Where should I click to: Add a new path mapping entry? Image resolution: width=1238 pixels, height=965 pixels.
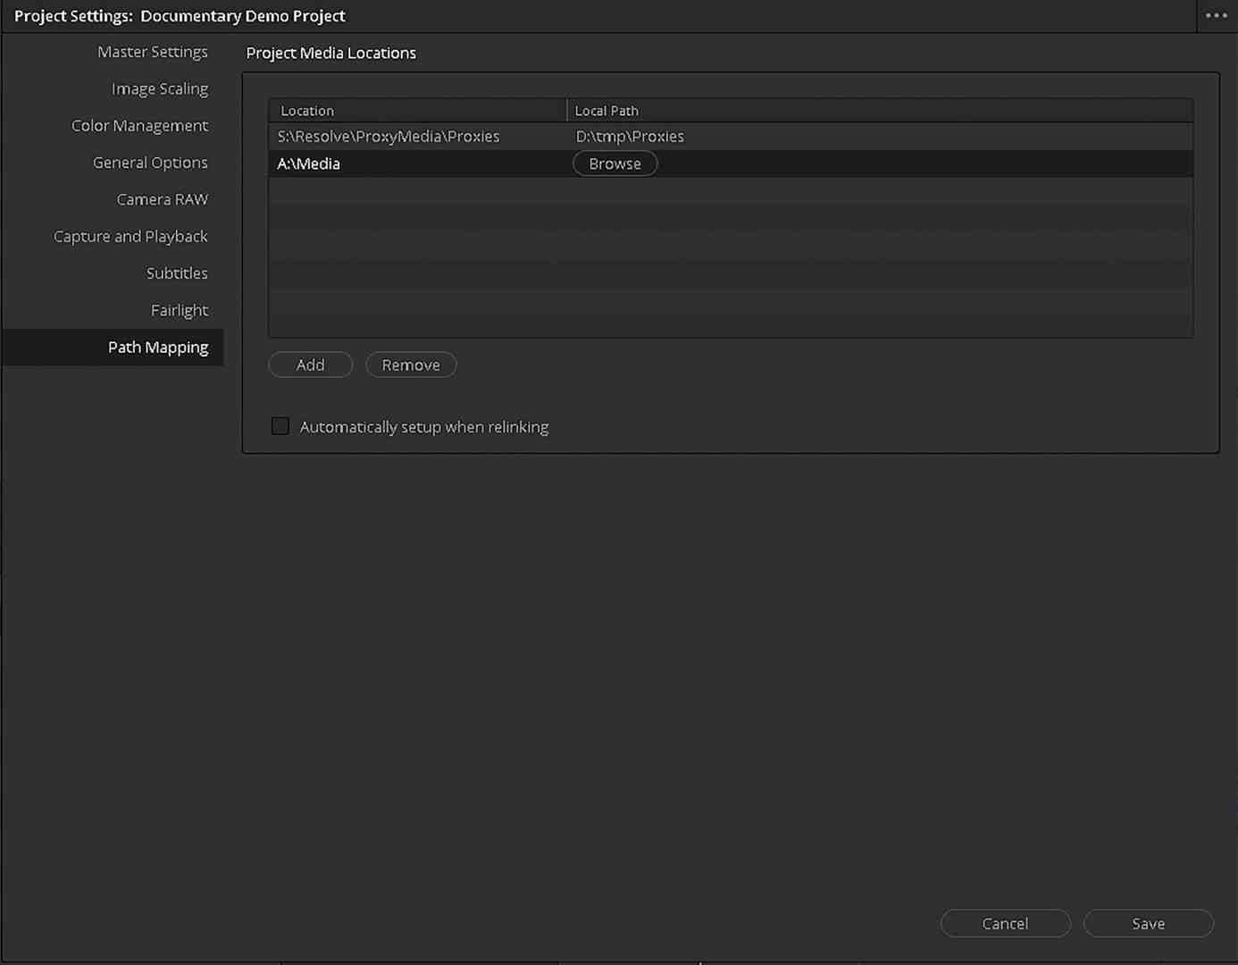click(310, 365)
